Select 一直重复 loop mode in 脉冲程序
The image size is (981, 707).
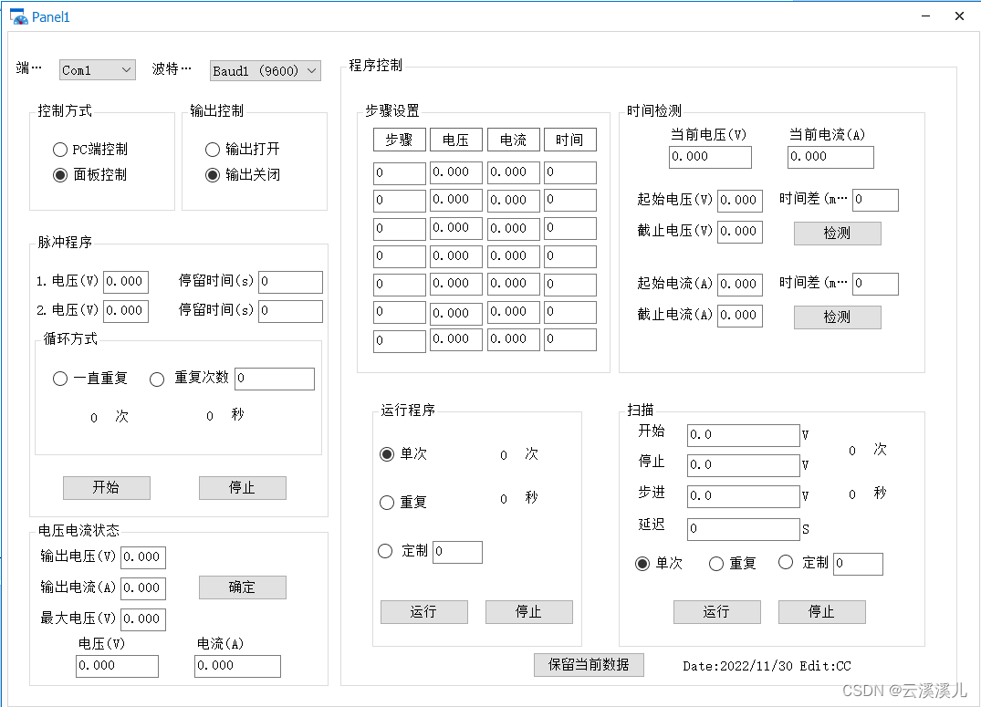[59, 379]
